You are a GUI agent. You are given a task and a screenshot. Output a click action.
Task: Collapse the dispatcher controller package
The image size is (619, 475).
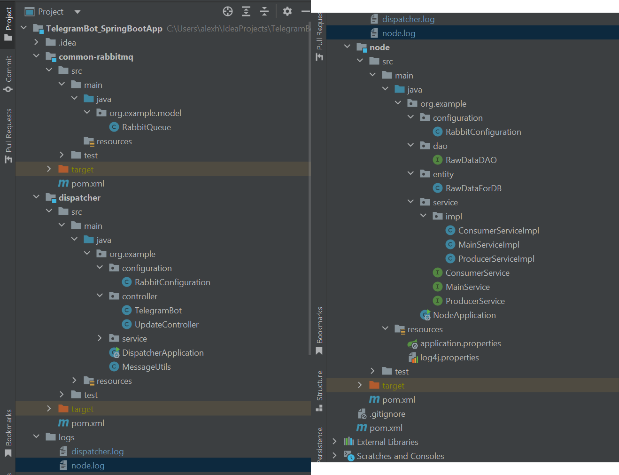point(100,296)
